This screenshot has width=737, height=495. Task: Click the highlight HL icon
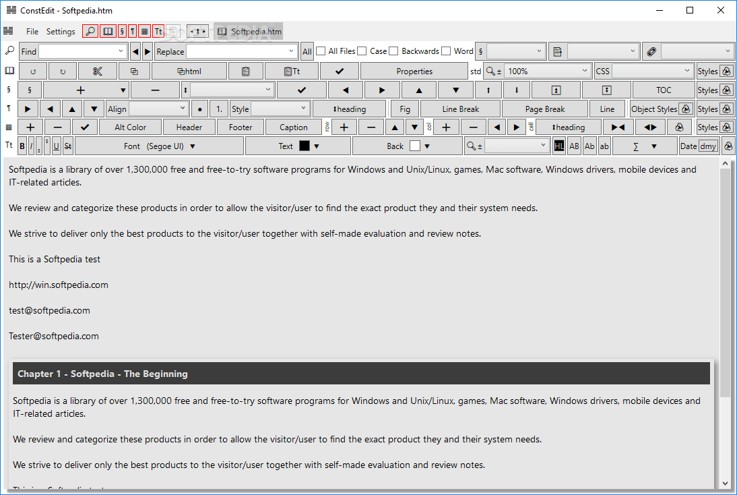tap(558, 146)
